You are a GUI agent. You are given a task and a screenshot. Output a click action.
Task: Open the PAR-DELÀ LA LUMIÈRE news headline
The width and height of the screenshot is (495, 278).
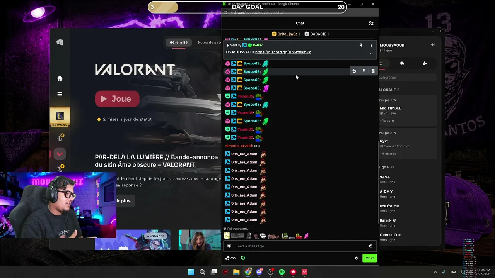(x=156, y=161)
